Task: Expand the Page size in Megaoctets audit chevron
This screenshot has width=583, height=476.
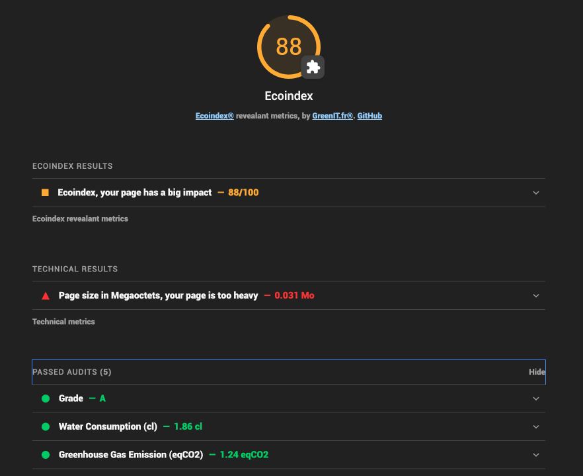Action: pyautogui.click(x=536, y=296)
